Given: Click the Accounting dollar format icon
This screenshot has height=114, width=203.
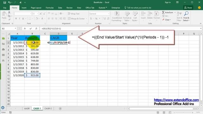Looking at the screenshot, I should click(x=91, y=19).
